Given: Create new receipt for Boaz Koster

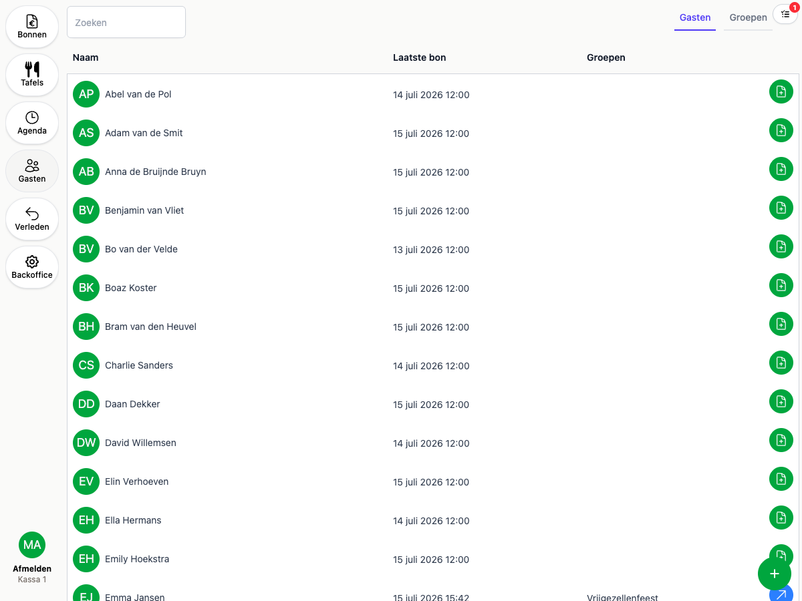Looking at the screenshot, I should pyautogui.click(x=781, y=285).
